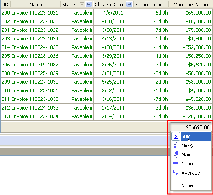The width and height of the screenshot is (213, 195).
Task: Click the Name column header
Action: tap(36, 5)
